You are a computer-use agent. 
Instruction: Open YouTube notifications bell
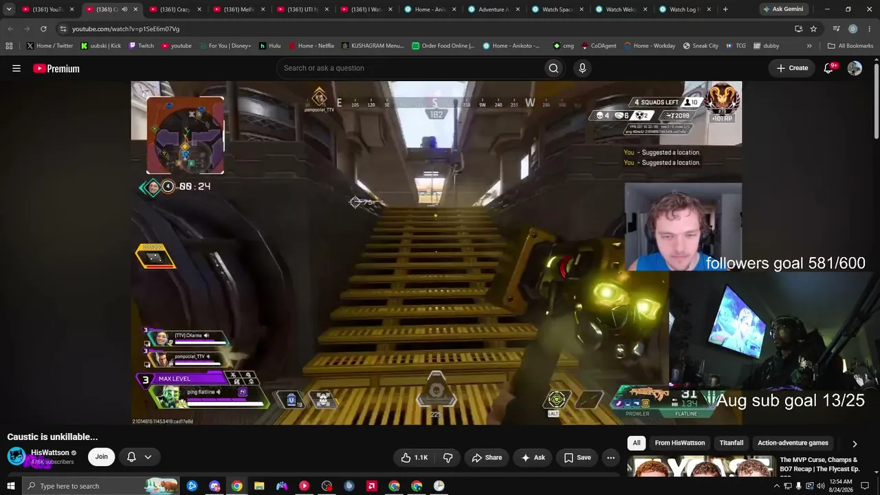(828, 68)
